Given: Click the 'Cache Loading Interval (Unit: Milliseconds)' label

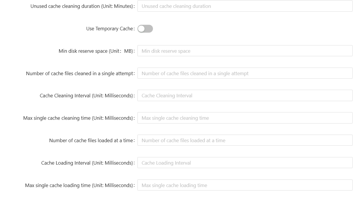Looking at the screenshot, I should 87,163.
